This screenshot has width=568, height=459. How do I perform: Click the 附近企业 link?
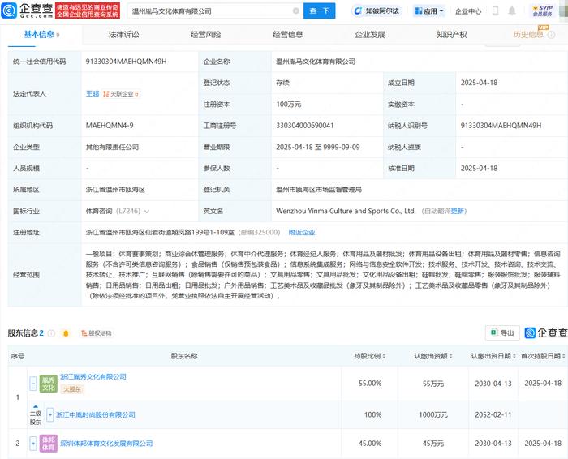pyautogui.click(x=302, y=233)
